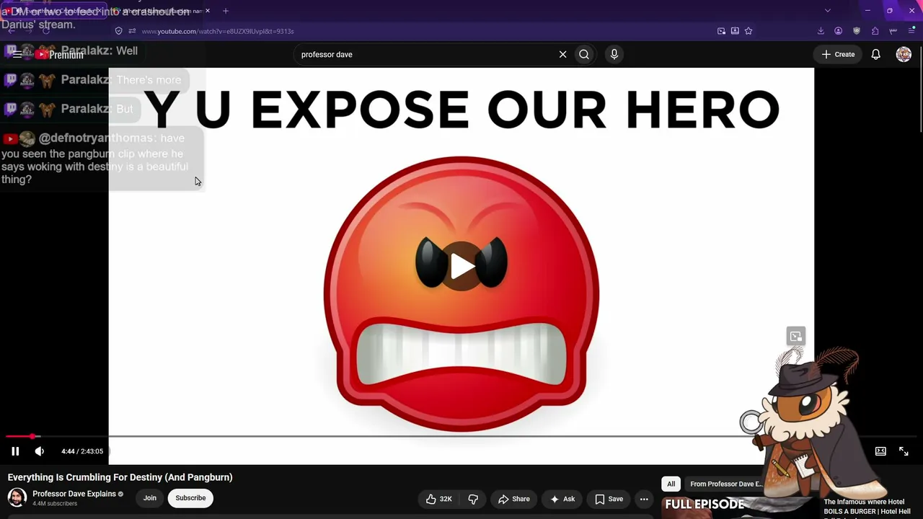
Task: Enter fullscreen mode in the player
Action: pos(904,451)
